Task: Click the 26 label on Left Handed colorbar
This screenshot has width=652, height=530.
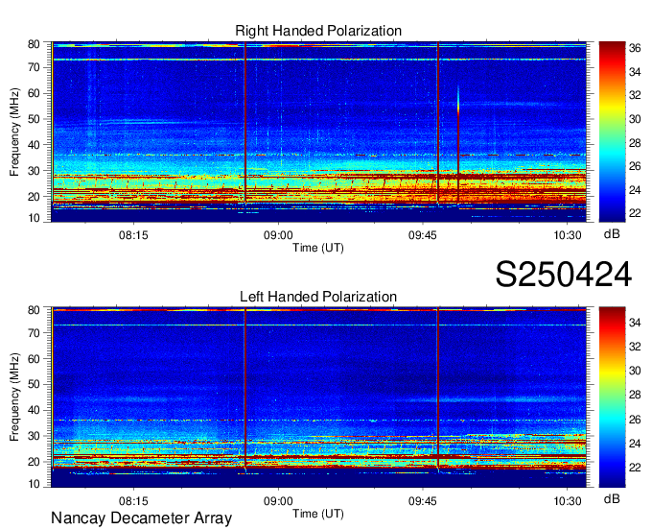Action: coord(635,420)
